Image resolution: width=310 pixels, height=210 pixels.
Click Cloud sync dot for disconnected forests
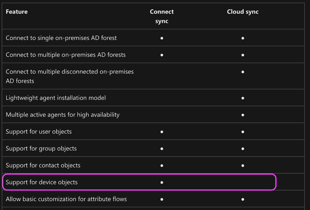tap(243, 72)
